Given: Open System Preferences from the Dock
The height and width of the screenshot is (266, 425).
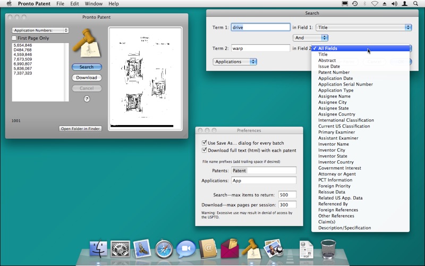Looking at the screenshot, I should [120, 248].
